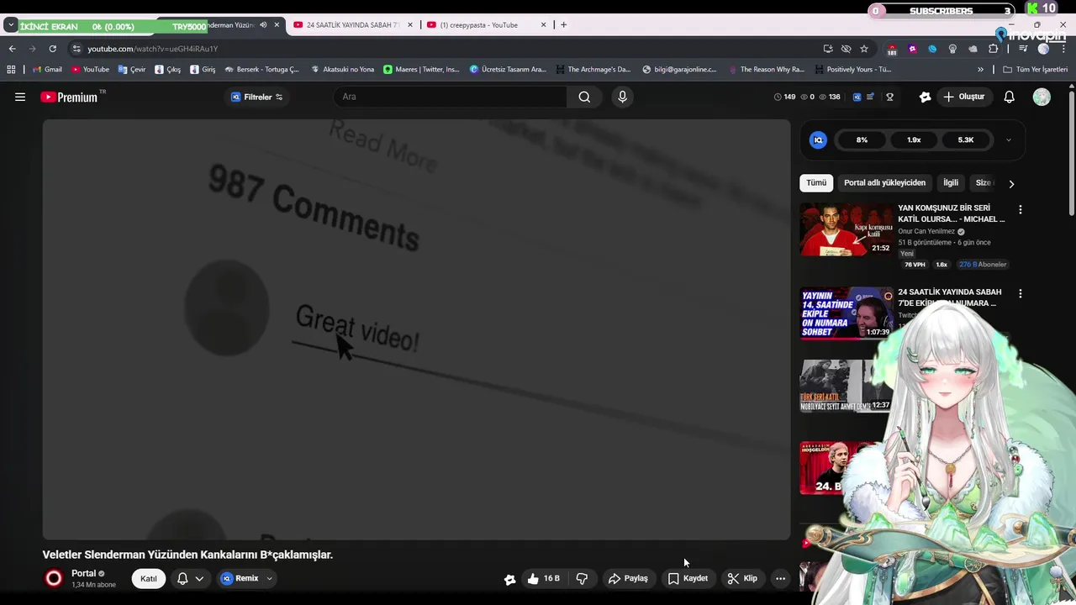Open the Chrome apps grid in bookmarks bar
The width and height of the screenshot is (1076, 605).
click(11, 70)
